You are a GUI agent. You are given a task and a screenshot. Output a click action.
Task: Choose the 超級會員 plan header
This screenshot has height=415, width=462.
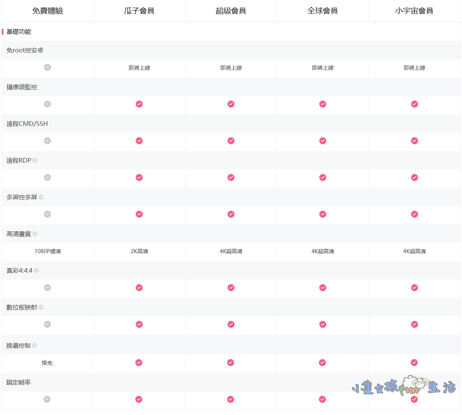pos(231,11)
